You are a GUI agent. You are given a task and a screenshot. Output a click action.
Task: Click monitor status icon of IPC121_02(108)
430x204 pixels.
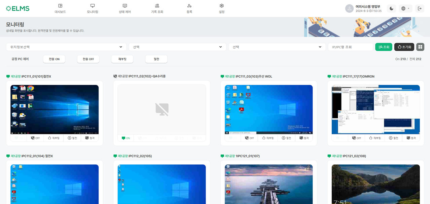click(x=329, y=156)
